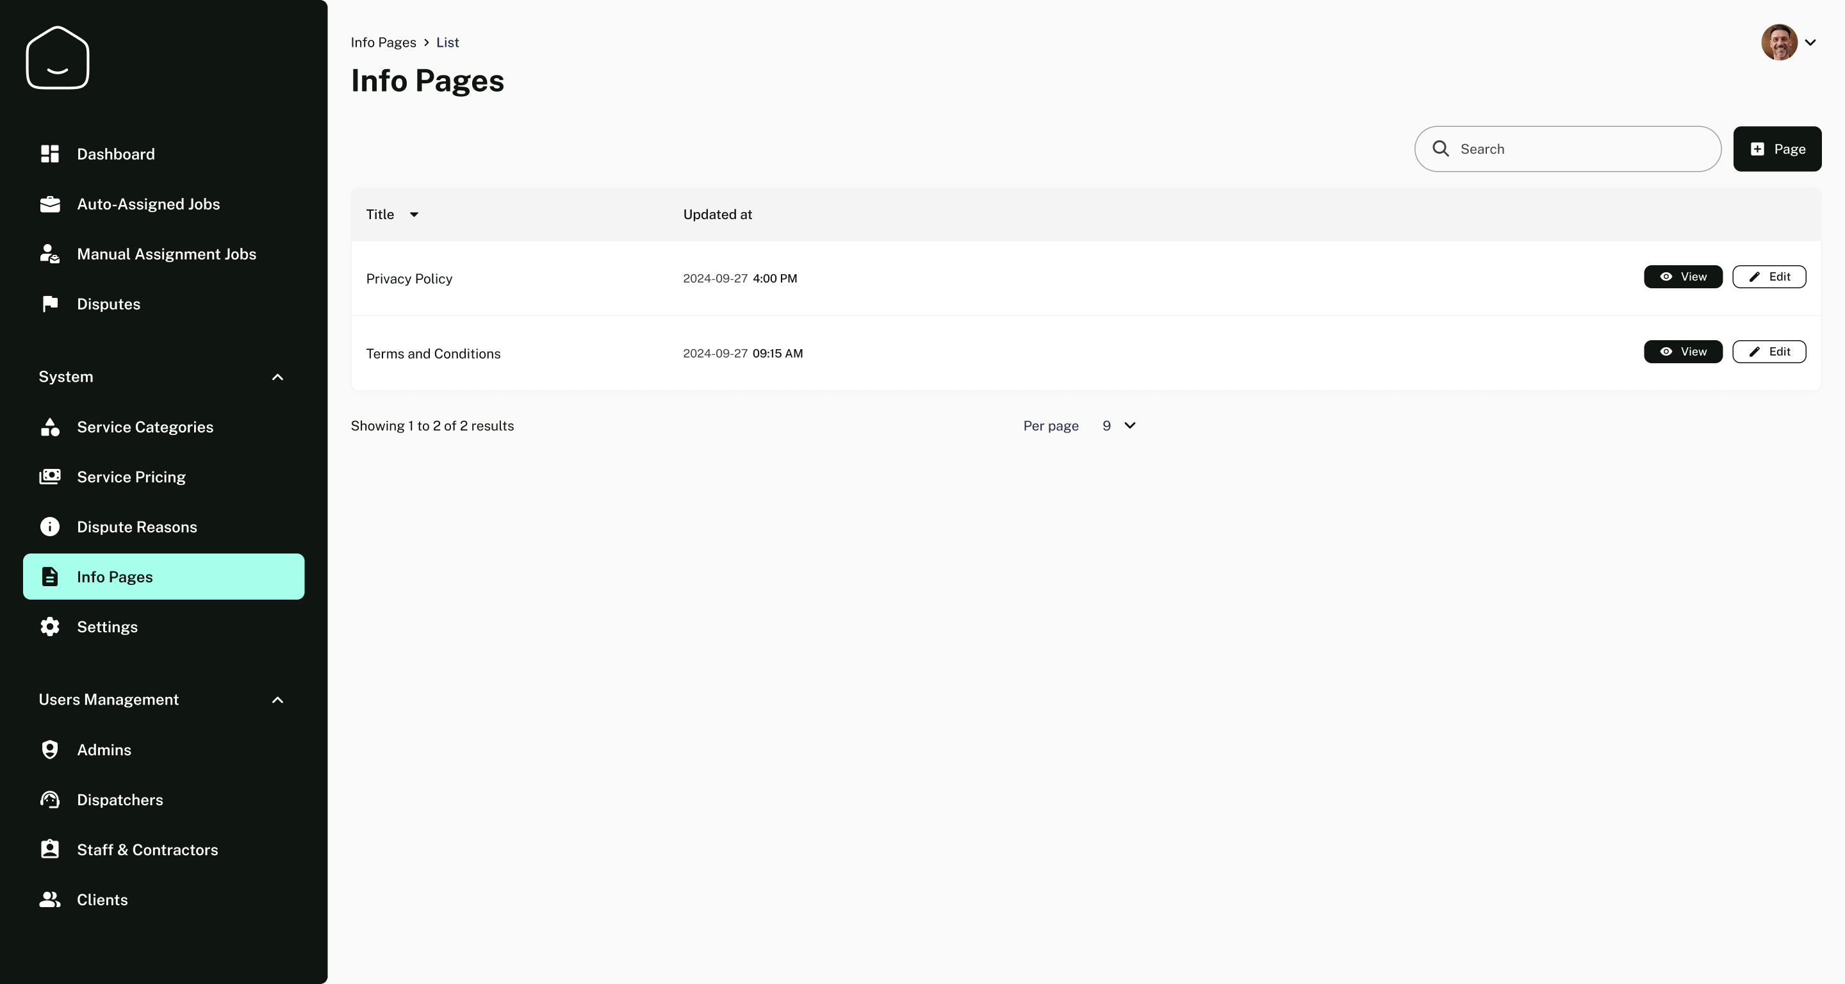Click the Service Categories shapes icon
Viewport: 1845px width, 984px height.
[49, 427]
